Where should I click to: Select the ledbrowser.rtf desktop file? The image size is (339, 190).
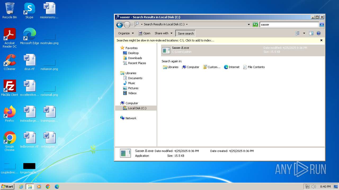(x=29, y=140)
